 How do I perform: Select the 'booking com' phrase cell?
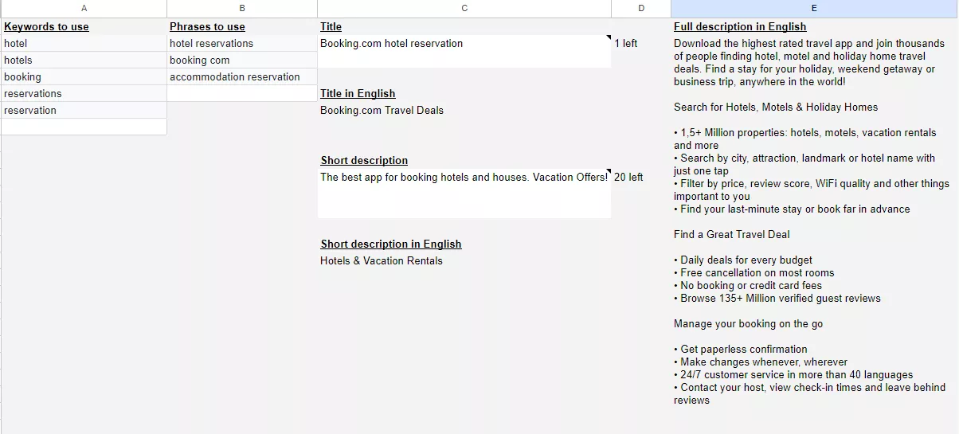pyautogui.click(x=242, y=61)
